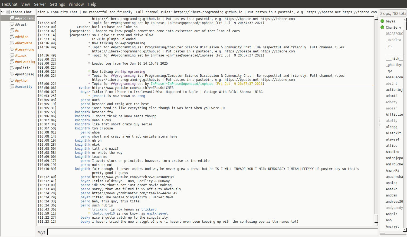407x237 pixels.
Task: Click the #security channel icon
Action: coord(12,86)
